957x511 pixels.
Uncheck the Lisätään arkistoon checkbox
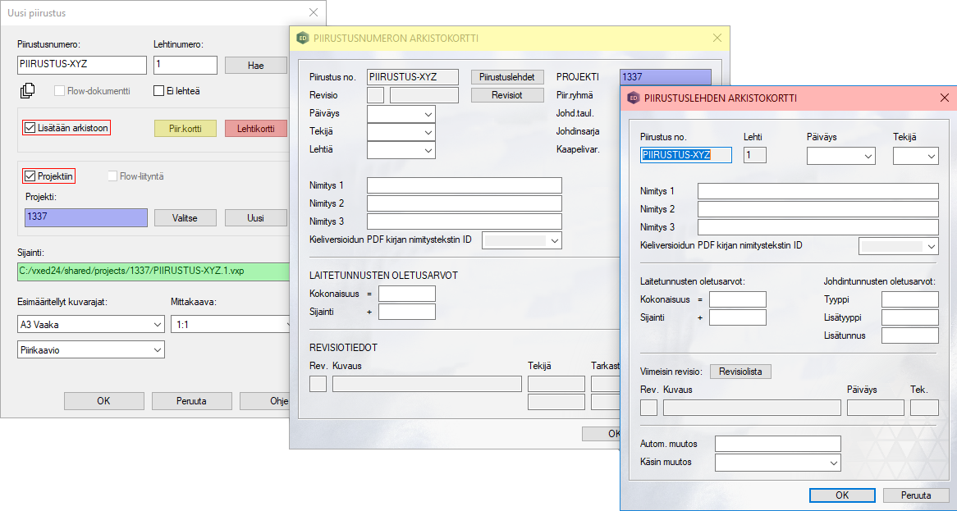[30, 128]
